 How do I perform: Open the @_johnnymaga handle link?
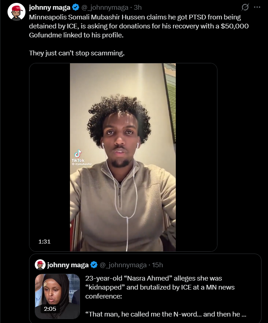point(105,8)
